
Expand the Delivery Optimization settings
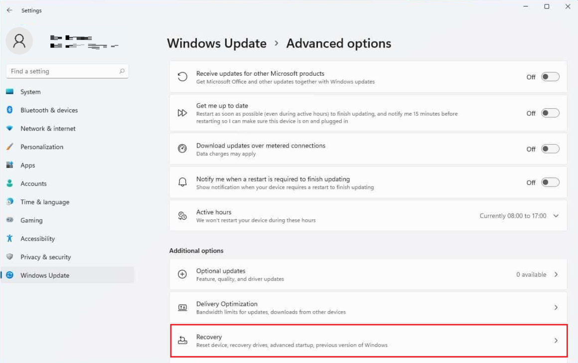point(556,307)
